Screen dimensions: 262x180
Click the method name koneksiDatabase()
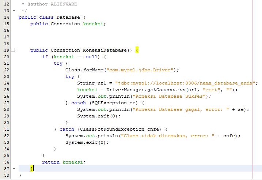click(x=107, y=50)
